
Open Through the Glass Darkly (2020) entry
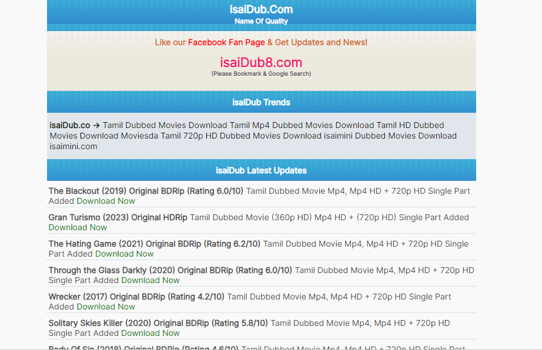tap(170, 270)
